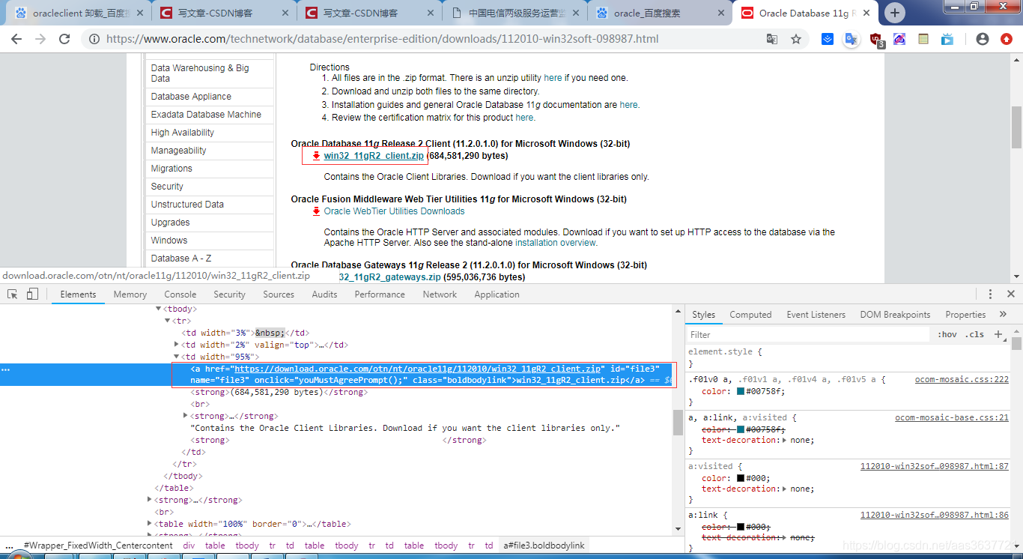
Task: Open the three-dots menu of selected DOM node
Action: click(5, 369)
